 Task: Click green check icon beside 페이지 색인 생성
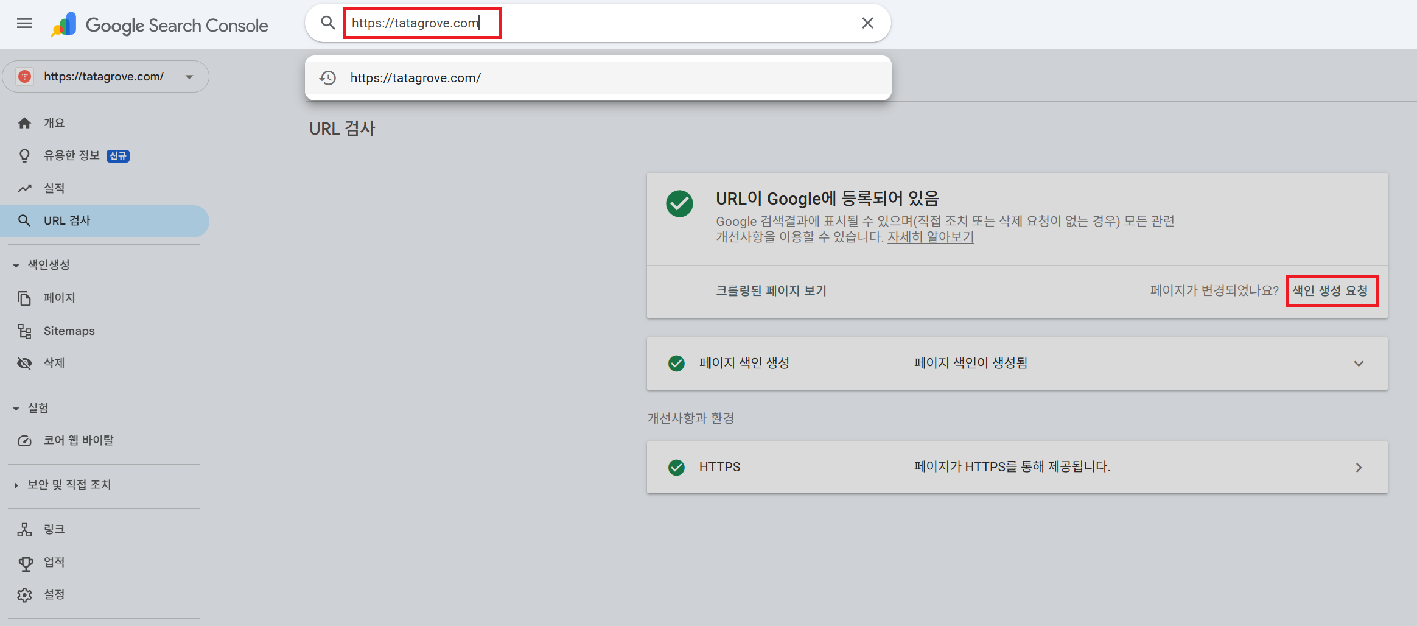pyautogui.click(x=676, y=364)
